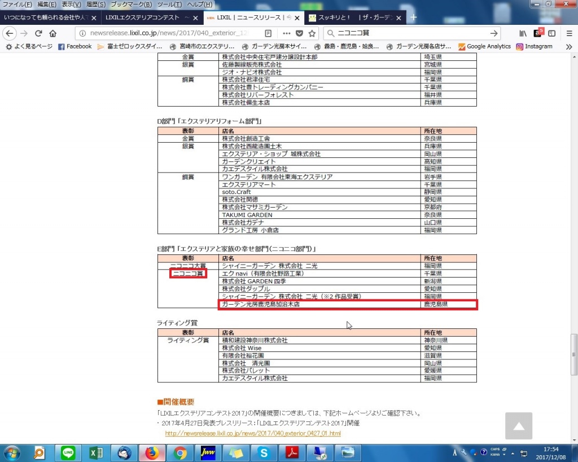Toggle reader view icon

pos(268,33)
